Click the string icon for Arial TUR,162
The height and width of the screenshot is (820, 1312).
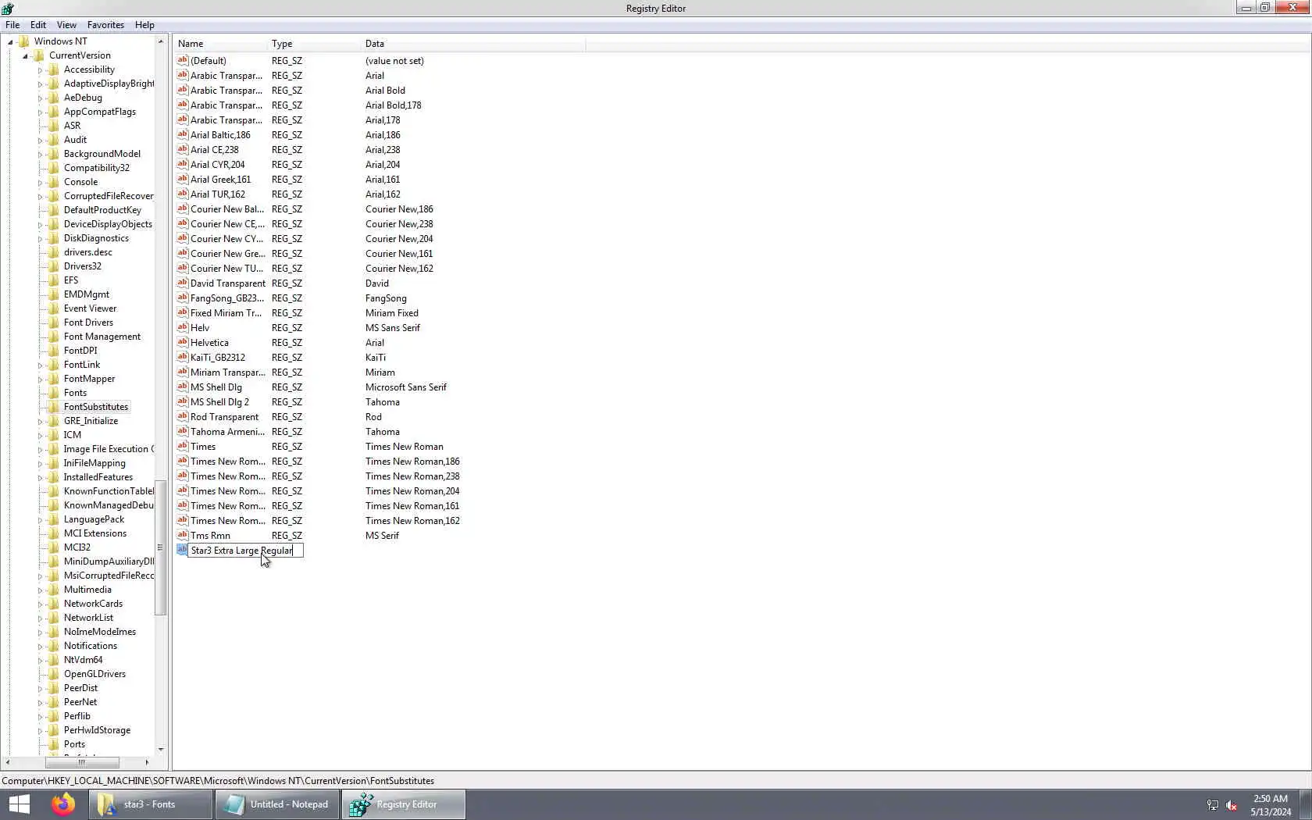(x=182, y=194)
